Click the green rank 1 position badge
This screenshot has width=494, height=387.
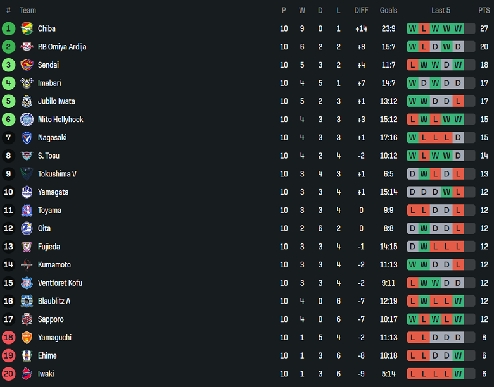click(x=8, y=28)
